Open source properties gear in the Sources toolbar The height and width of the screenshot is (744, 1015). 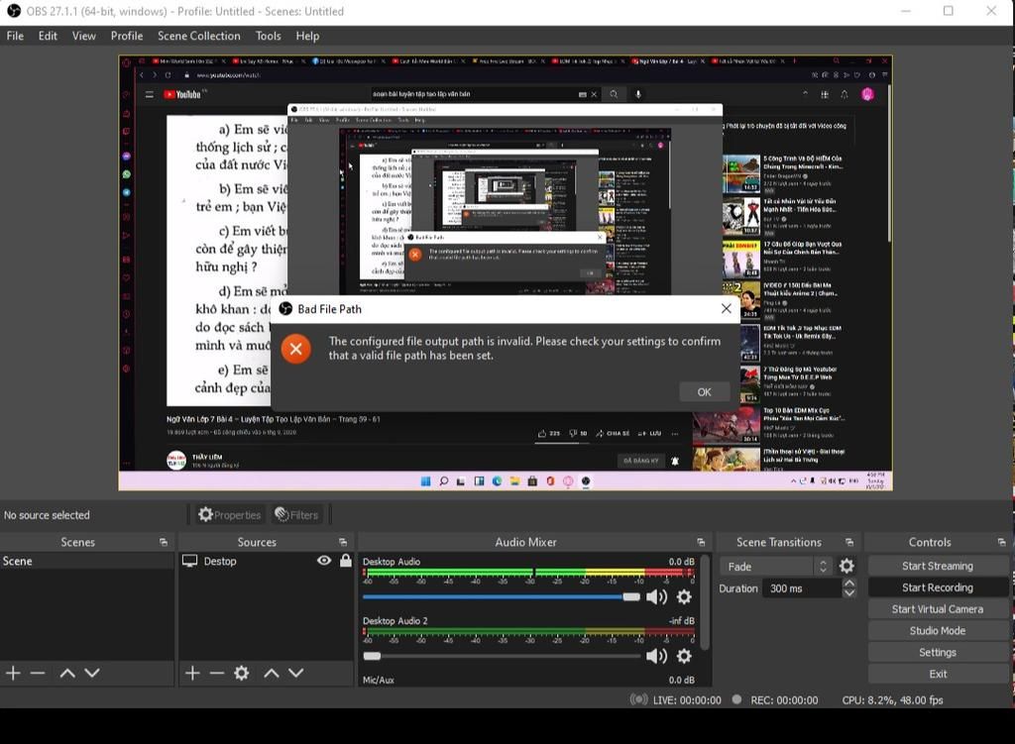tap(242, 674)
